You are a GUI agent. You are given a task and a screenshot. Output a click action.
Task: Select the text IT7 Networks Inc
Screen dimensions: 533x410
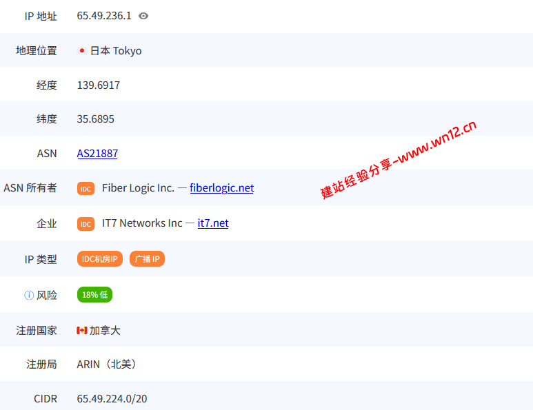[x=142, y=223]
